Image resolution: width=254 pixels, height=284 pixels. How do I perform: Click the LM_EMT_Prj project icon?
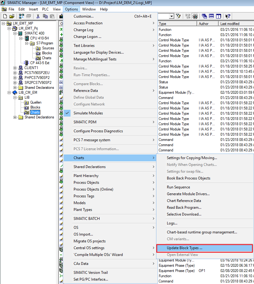pos(15,28)
